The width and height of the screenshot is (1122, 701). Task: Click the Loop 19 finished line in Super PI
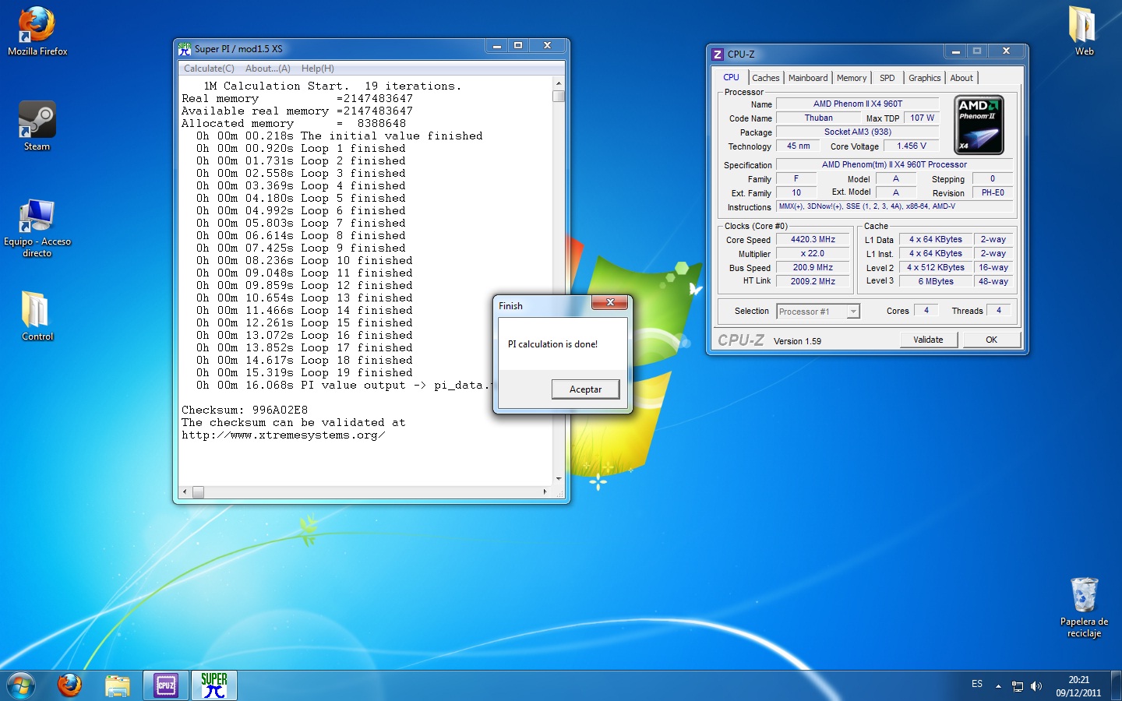[305, 372]
